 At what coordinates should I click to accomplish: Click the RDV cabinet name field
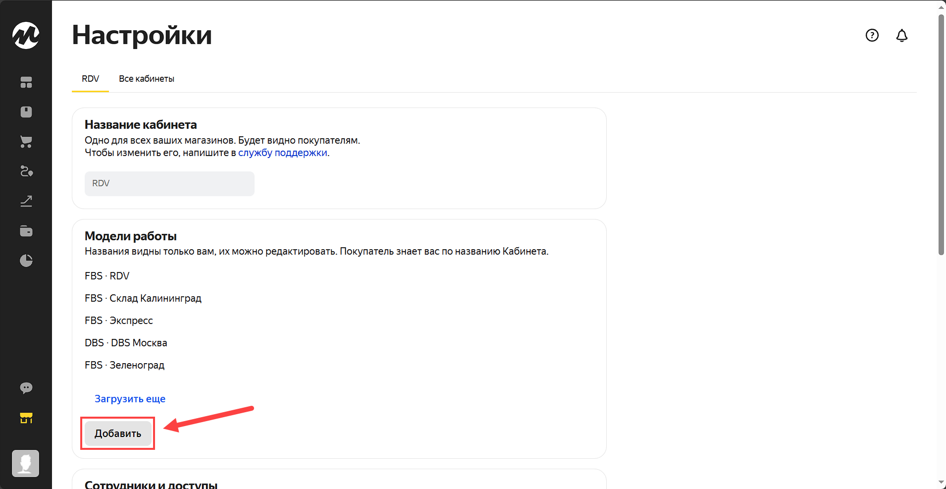(x=169, y=184)
